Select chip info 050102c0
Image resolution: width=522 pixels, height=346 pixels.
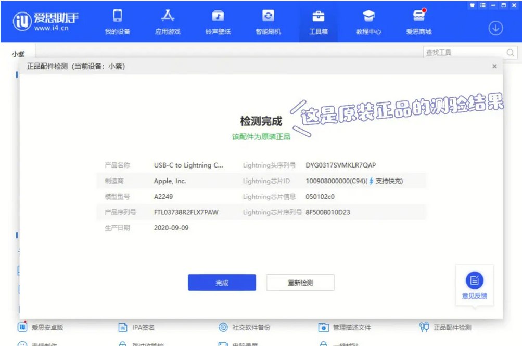point(320,197)
